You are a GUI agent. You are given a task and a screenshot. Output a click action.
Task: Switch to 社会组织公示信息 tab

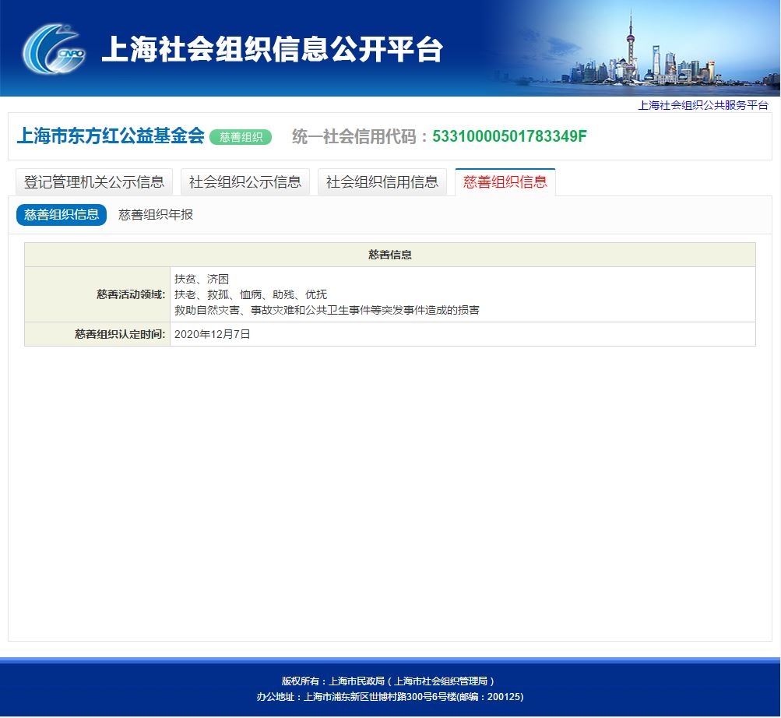click(245, 182)
